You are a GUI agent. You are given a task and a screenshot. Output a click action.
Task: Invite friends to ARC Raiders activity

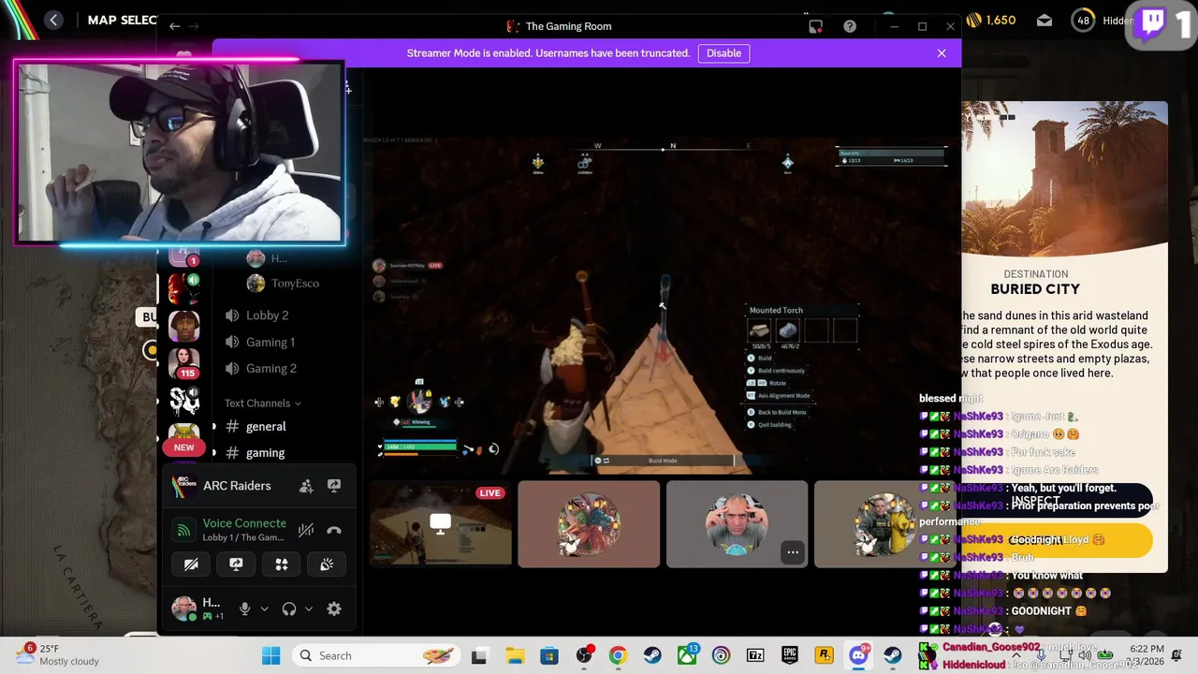click(306, 486)
